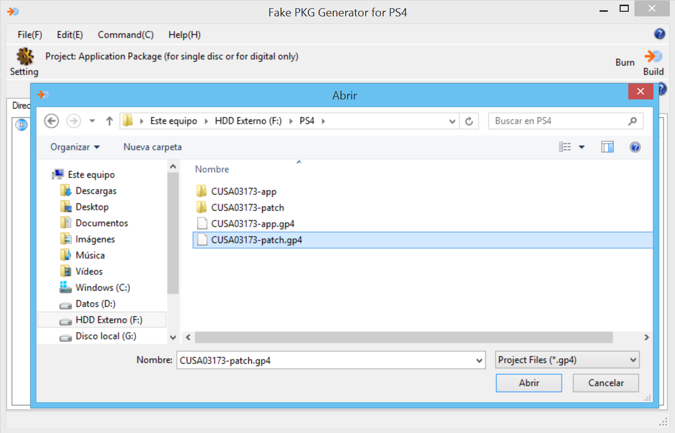Viewport: 675px width, 433px height.
Task: Open the 'Project Files (*.gp4)' filter dropdown
Action: tap(567, 360)
